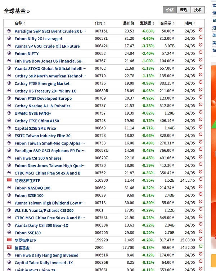This screenshot has width=216, height=271.
Task: Sort the table by 最新价 column
Action: coord(130,23)
